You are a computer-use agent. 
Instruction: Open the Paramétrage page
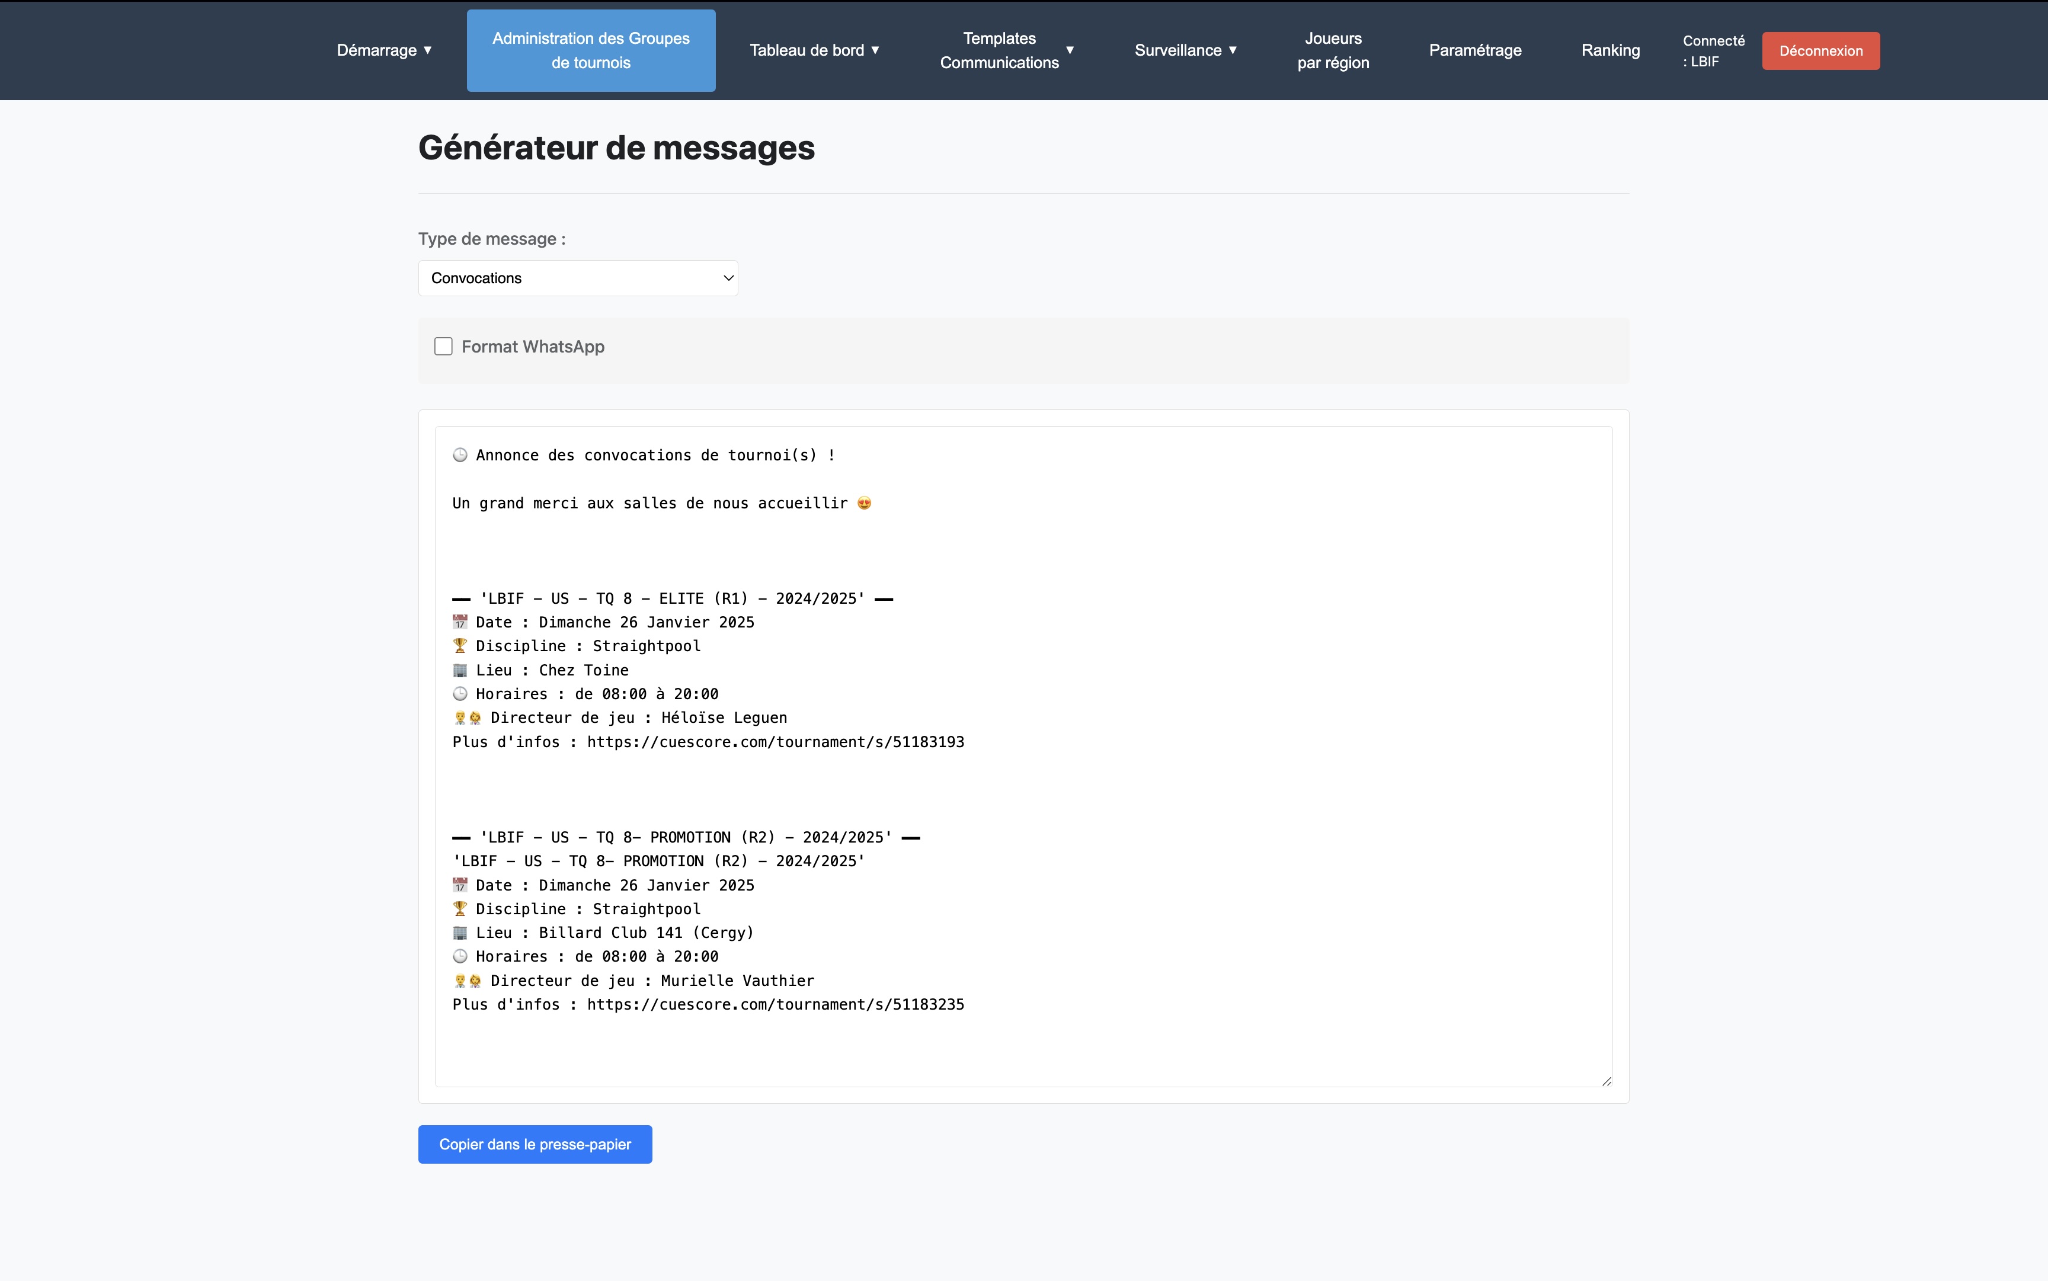1474,50
